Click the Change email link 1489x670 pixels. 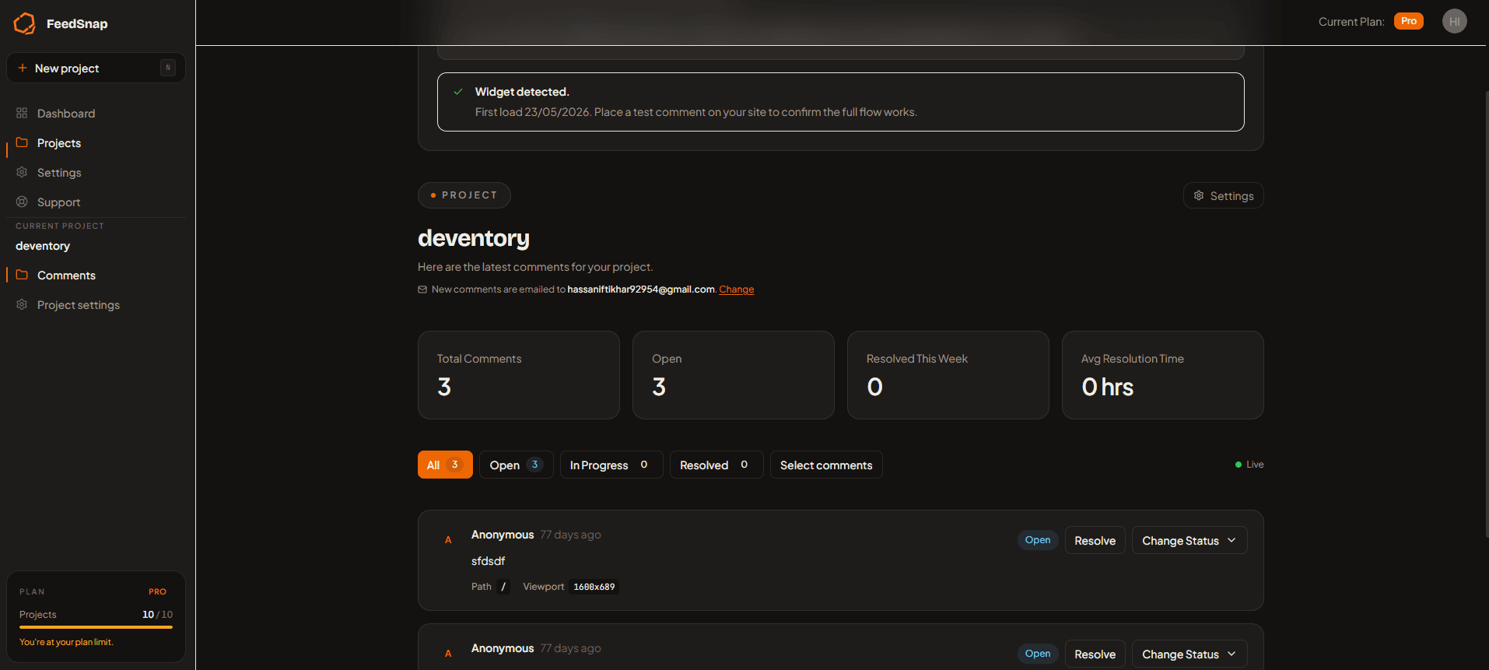pos(736,289)
